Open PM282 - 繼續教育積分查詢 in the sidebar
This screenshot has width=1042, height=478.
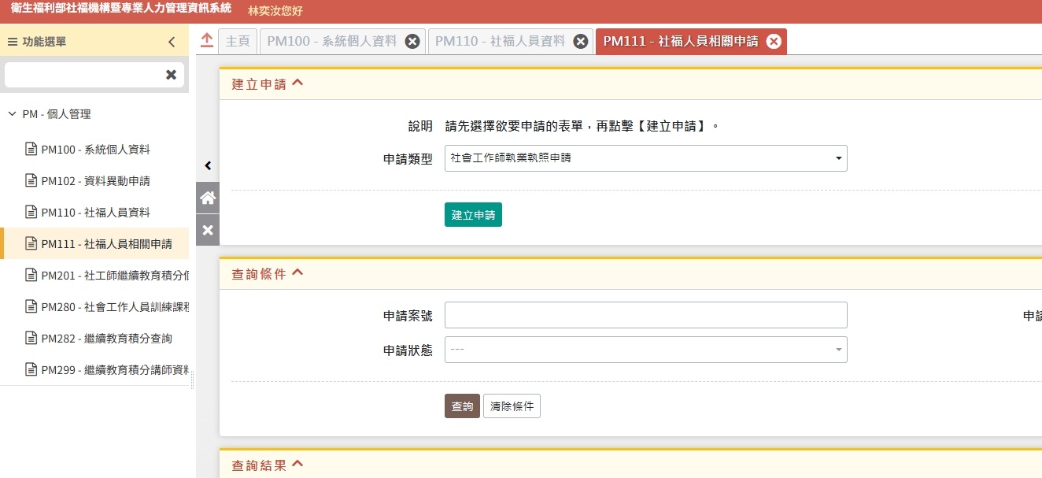pos(106,339)
